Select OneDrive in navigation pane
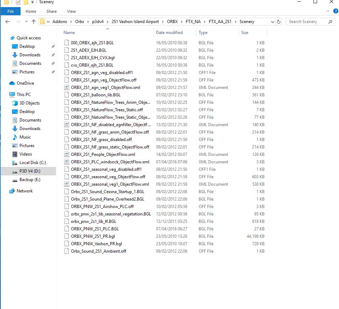Viewport: 339px width, 309px height. (25, 83)
